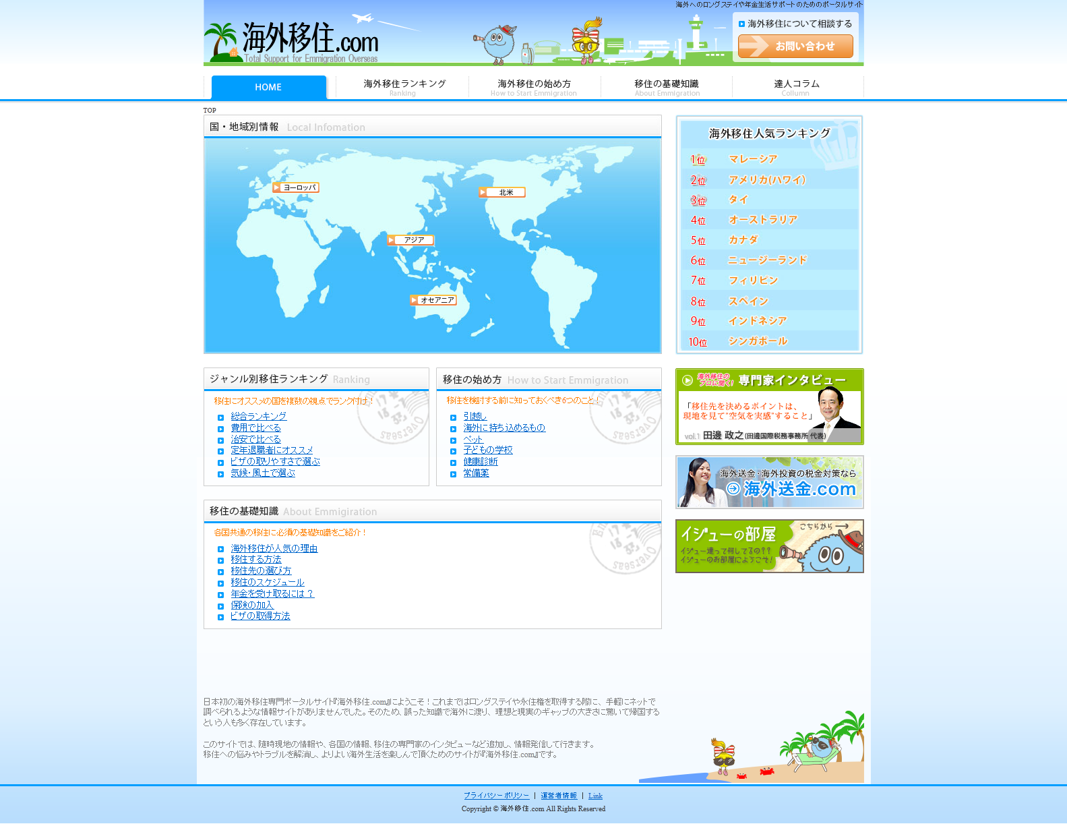The height and width of the screenshot is (824, 1067).
Task: Click the 専門家インタビュー banner
Action: tap(769, 407)
